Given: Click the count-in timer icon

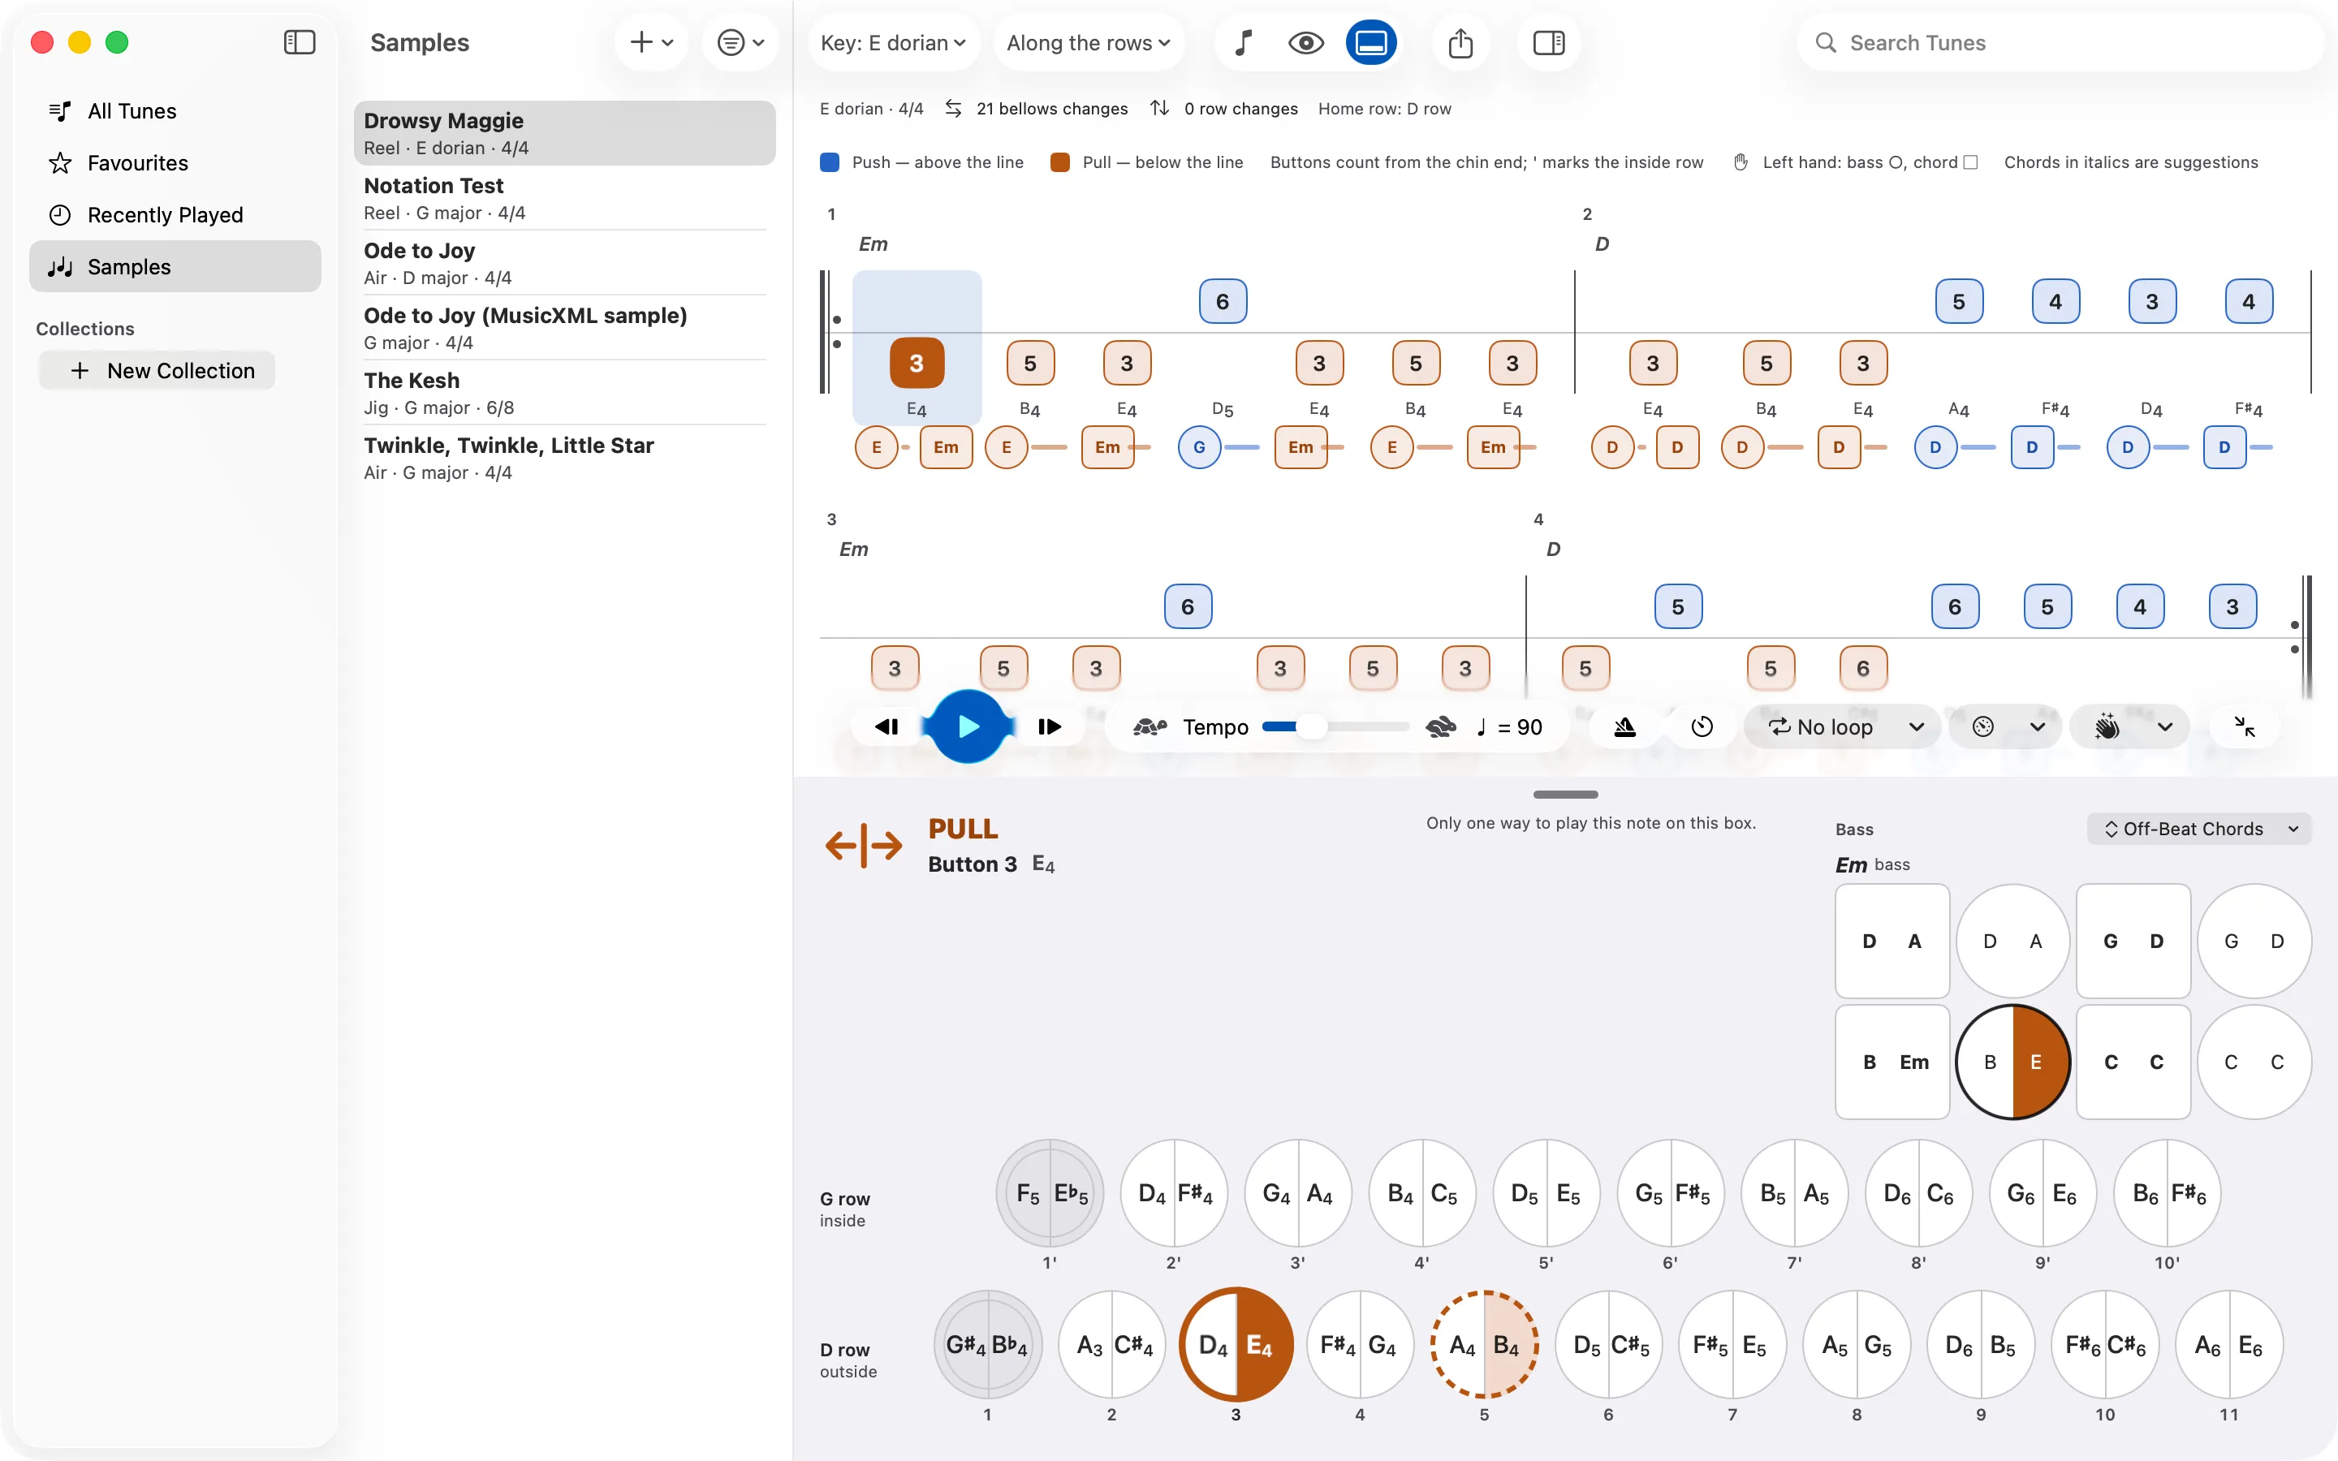Looking at the screenshot, I should point(1702,726).
